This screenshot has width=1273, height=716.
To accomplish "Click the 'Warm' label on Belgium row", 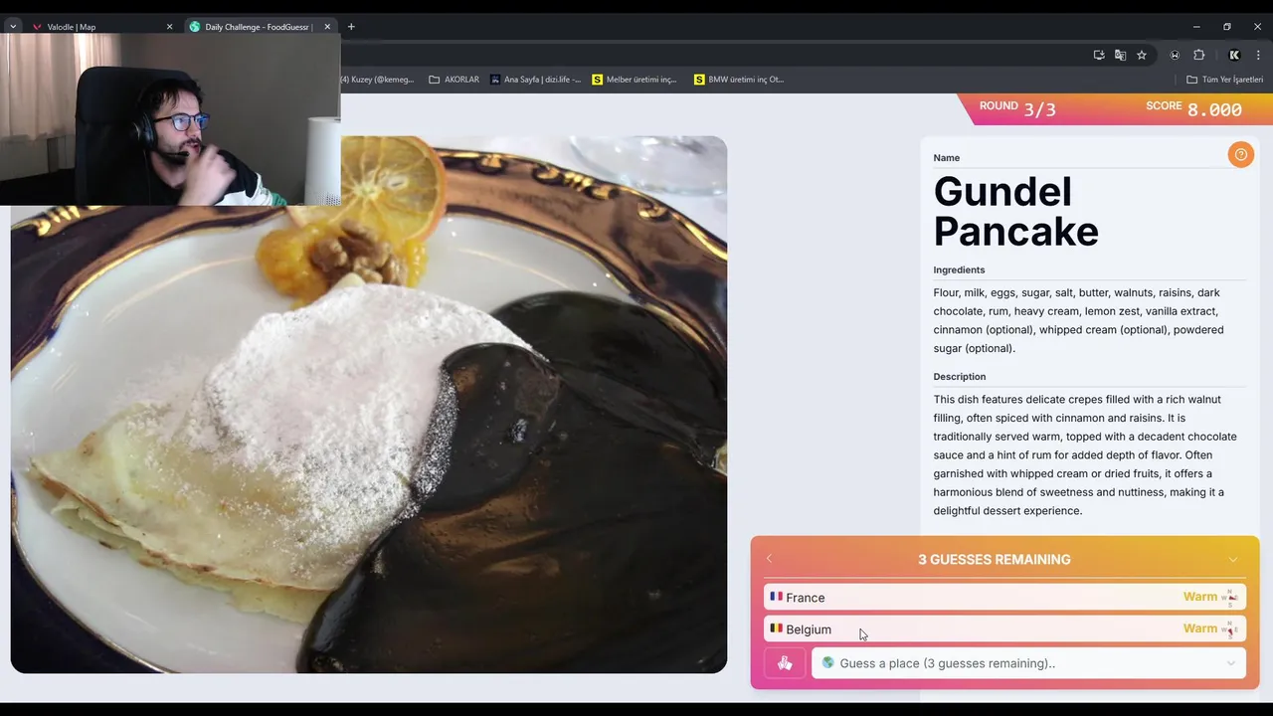I will (x=1199, y=628).
